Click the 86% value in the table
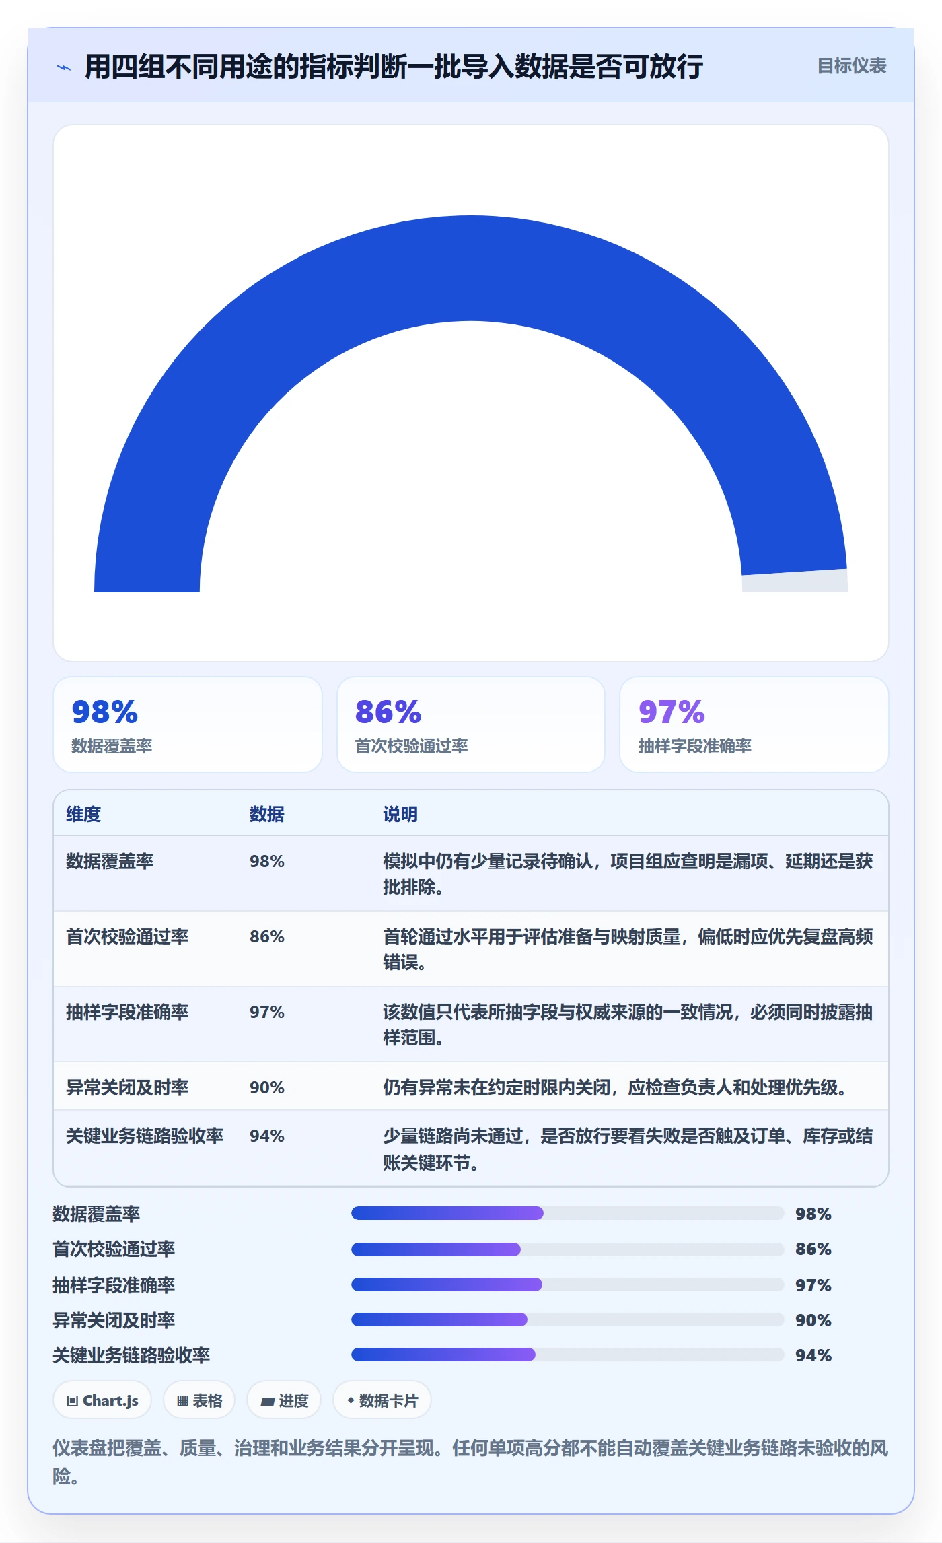942x1543 pixels. click(267, 936)
